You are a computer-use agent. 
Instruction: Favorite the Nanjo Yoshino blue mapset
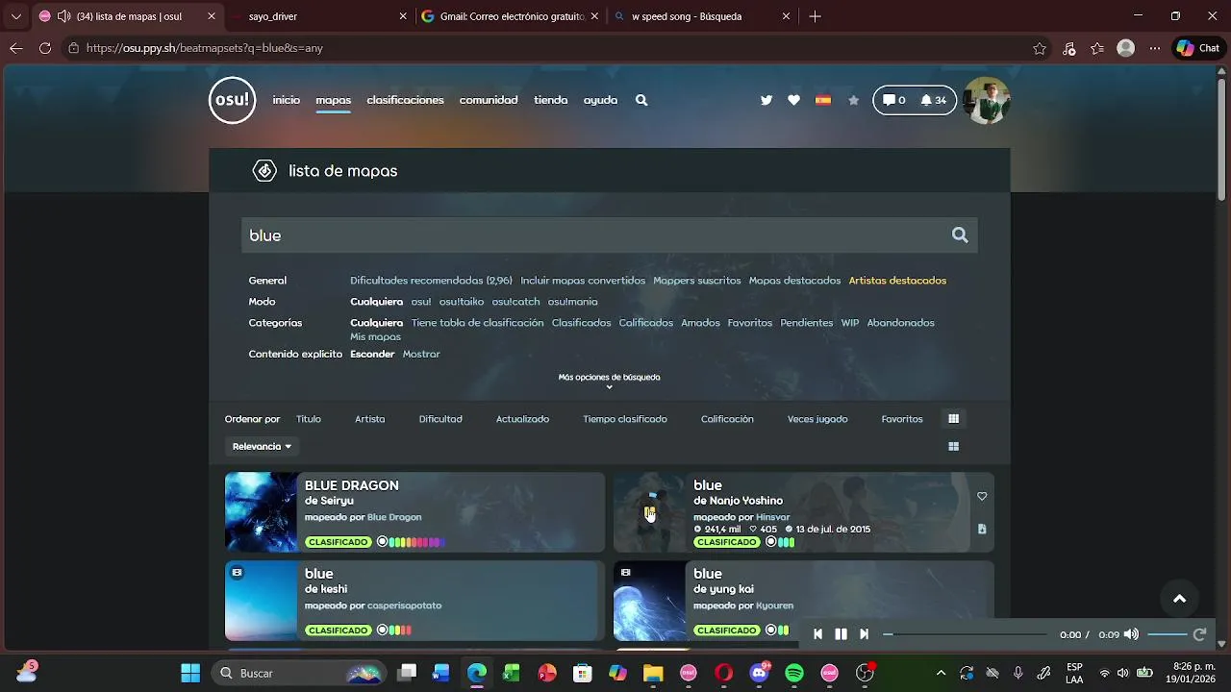(982, 496)
